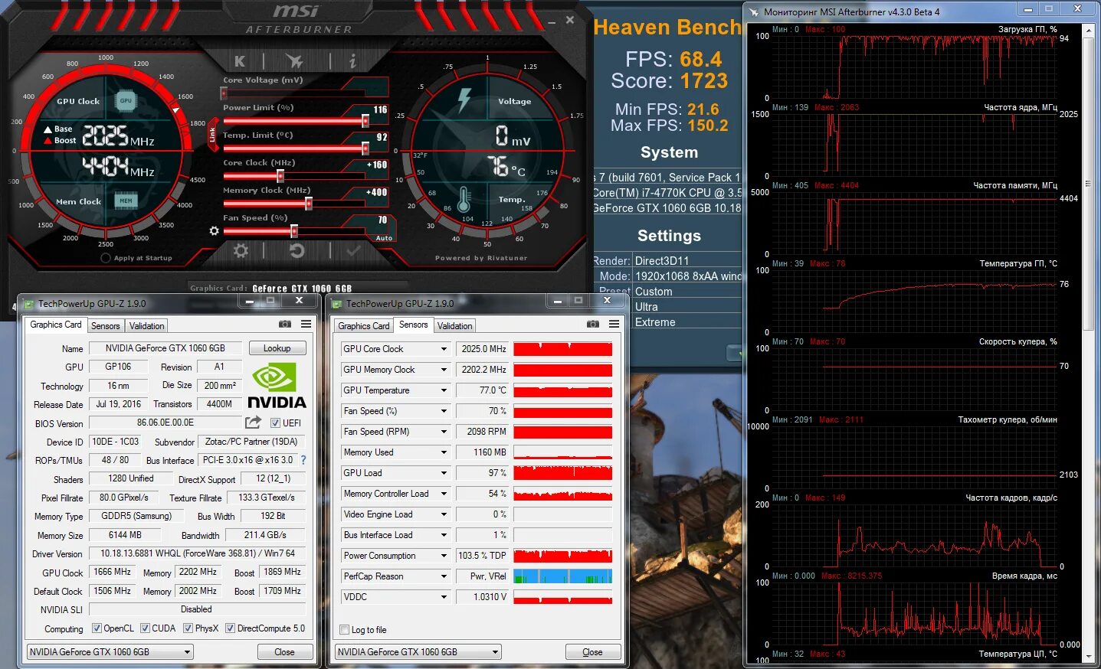
Task: Adjust the Memory Clock slider handle
Action: tap(309, 204)
